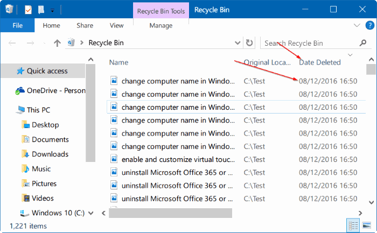Image resolution: width=377 pixels, height=233 pixels.
Task: Go back with the back arrow
Action: pyautogui.click(x=12, y=43)
